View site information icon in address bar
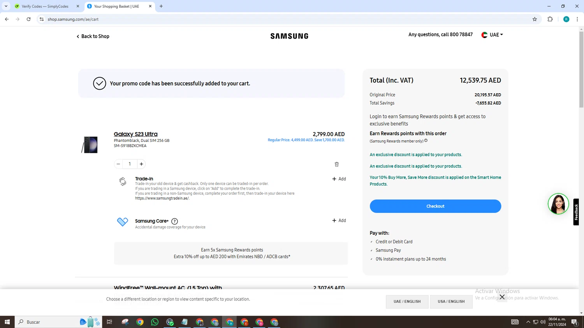584x328 pixels. [42, 19]
